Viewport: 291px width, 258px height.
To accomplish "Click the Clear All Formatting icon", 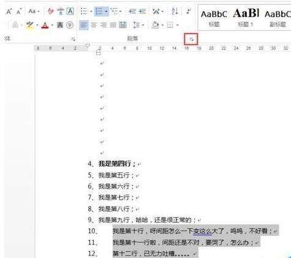I will (50, 12).
